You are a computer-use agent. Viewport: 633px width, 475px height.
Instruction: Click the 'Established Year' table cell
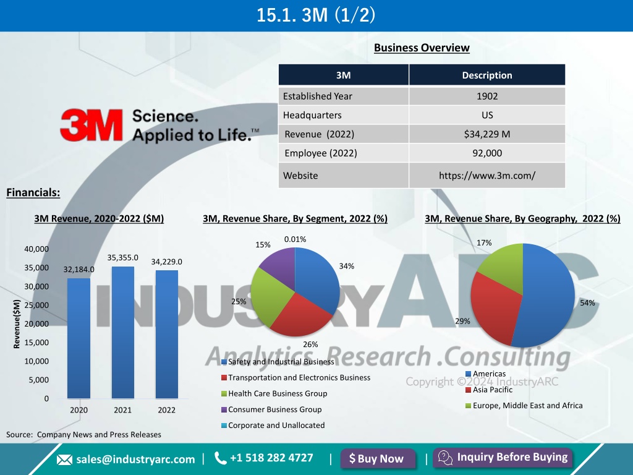coord(344,96)
